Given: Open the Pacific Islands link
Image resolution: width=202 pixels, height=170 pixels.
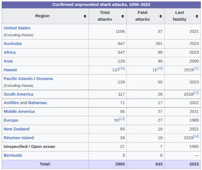Looking at the screenshot, I should tap(18, 79).
